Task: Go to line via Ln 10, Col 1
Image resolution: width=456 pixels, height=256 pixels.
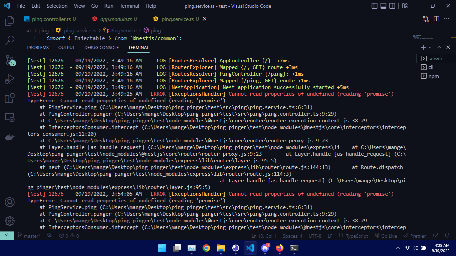Action: 264,236
